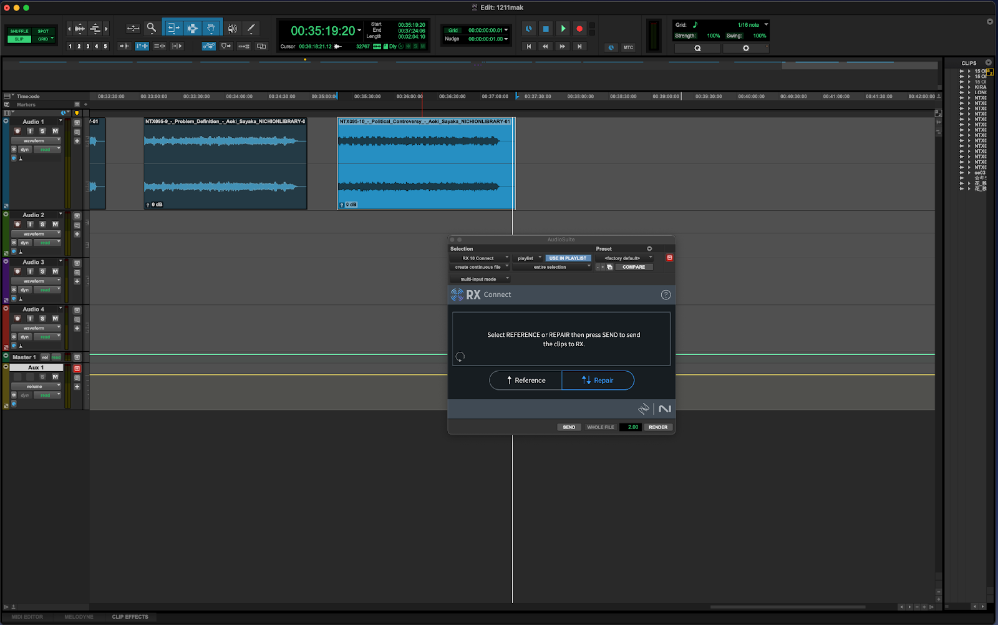Click the MIDI zoom icon
This screenshot has width=998, height=625.
95,28
